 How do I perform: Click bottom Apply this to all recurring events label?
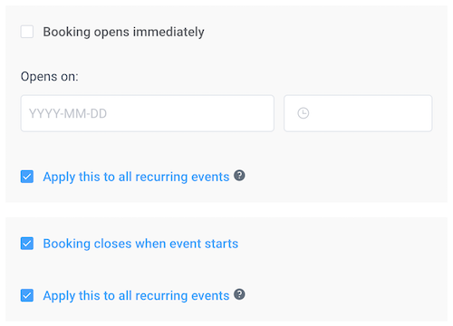point(136,295)
